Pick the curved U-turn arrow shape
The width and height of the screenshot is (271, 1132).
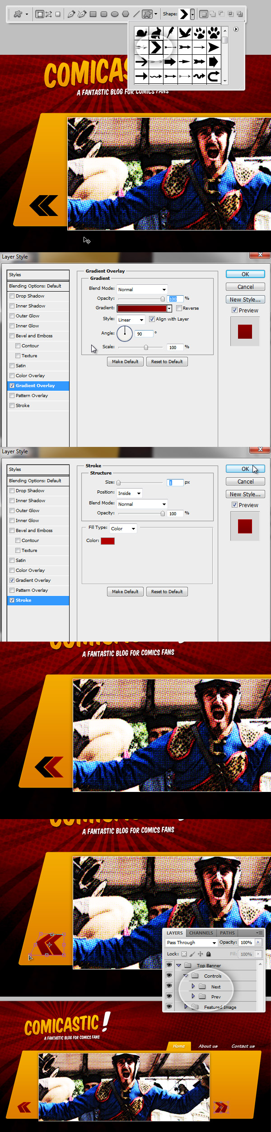(214, 76)
